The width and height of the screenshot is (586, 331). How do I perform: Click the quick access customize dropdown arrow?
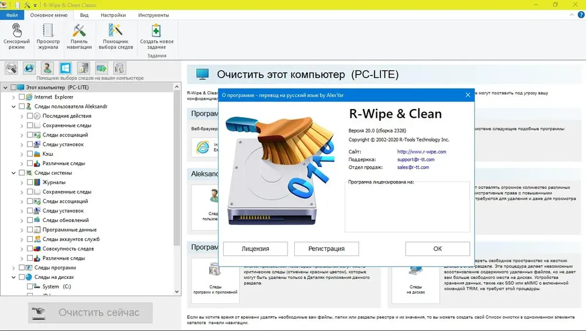click(35, 5)
